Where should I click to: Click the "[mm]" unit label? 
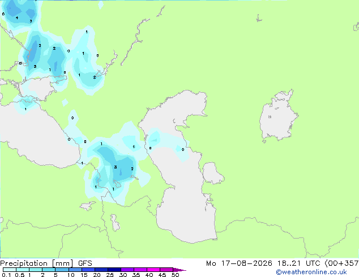pos(63,263)
